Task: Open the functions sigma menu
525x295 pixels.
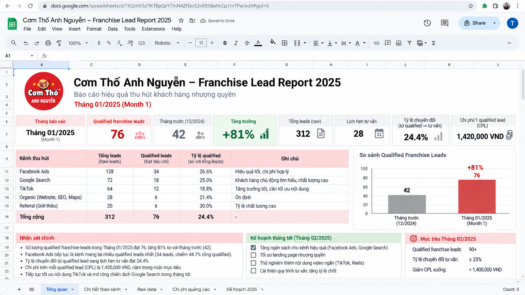Action: (x=434, y=43)
